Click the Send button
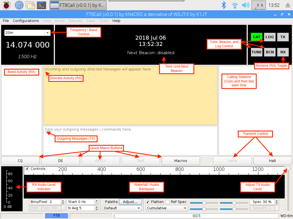293x219 pixels. (x=232, y=161)
